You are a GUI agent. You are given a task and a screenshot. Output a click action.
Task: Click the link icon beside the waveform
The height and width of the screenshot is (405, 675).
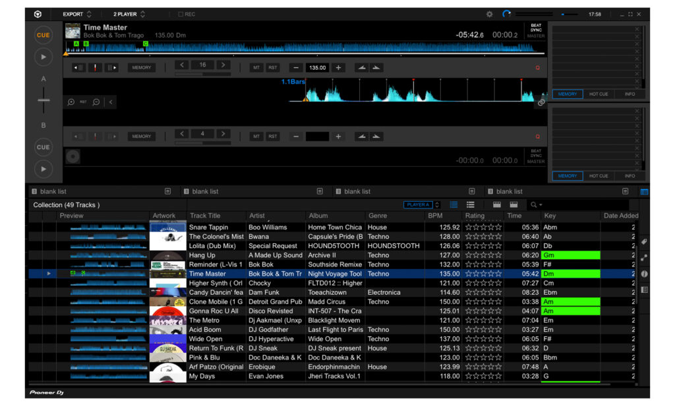541,102
